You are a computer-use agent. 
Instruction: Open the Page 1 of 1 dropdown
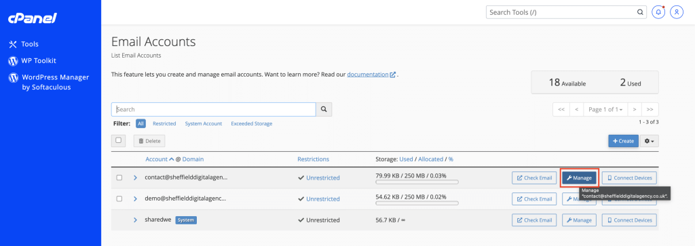point(605,109)
